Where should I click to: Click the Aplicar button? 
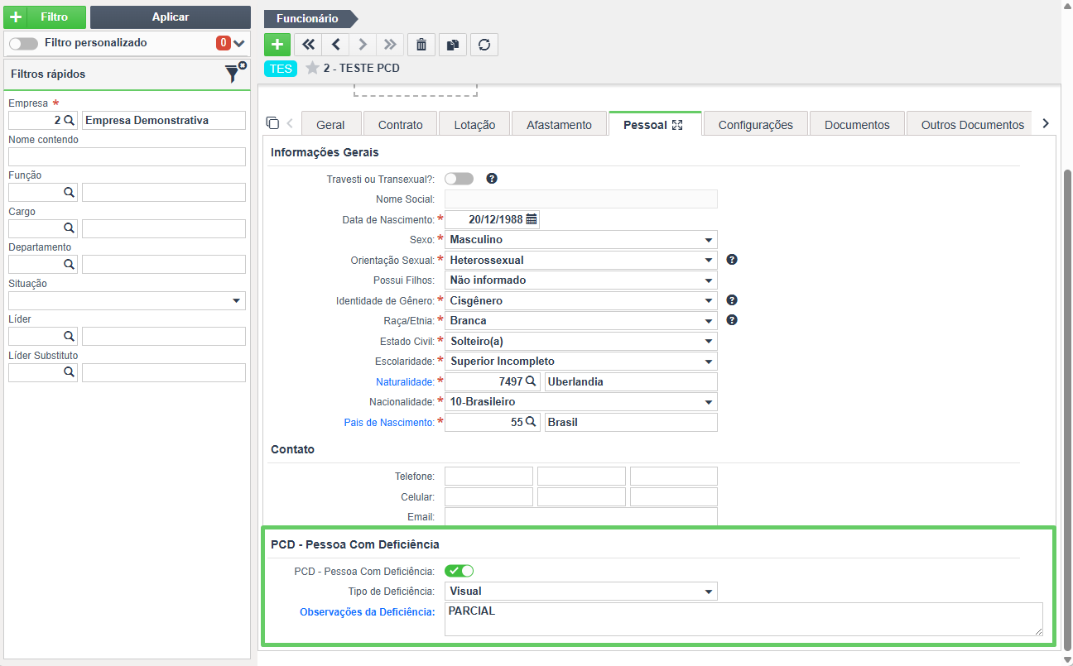(x=171, y=17)
